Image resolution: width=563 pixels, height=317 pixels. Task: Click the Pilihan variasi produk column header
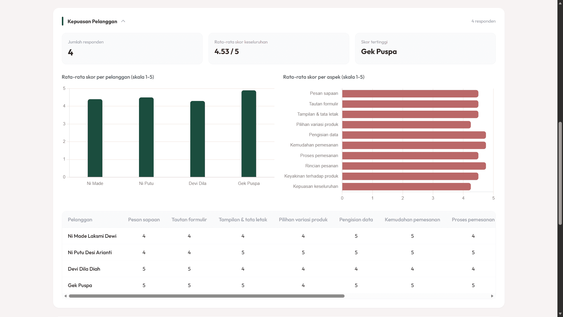303,220
